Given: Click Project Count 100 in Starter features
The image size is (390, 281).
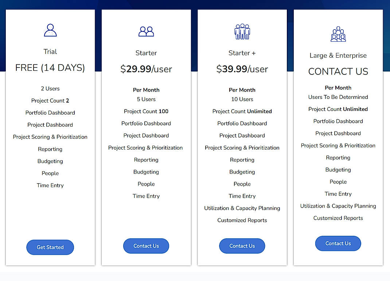Looking at the screenshot, I should 146,111.
